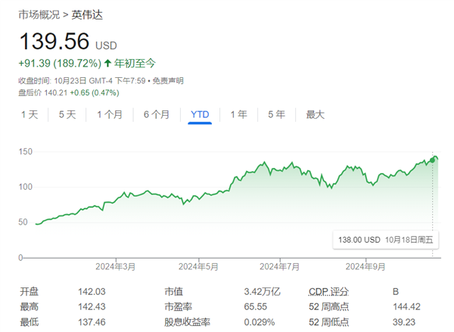The width and height of the screenshot is (454, 332).
Task: View the 5年 range tab
Action: (276, 115)
